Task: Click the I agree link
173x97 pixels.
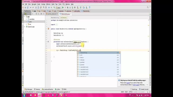Action: pos(128,83)
